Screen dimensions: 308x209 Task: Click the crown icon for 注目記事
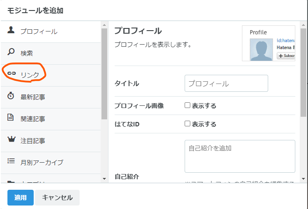[x=11, y=139]
